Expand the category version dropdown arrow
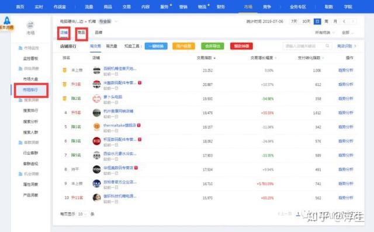 tap(116, 22)
